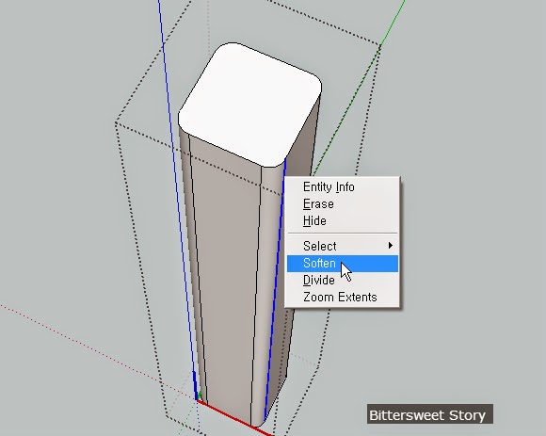
Task: Click the solid red axis line at the base
Action: point(233,417)
